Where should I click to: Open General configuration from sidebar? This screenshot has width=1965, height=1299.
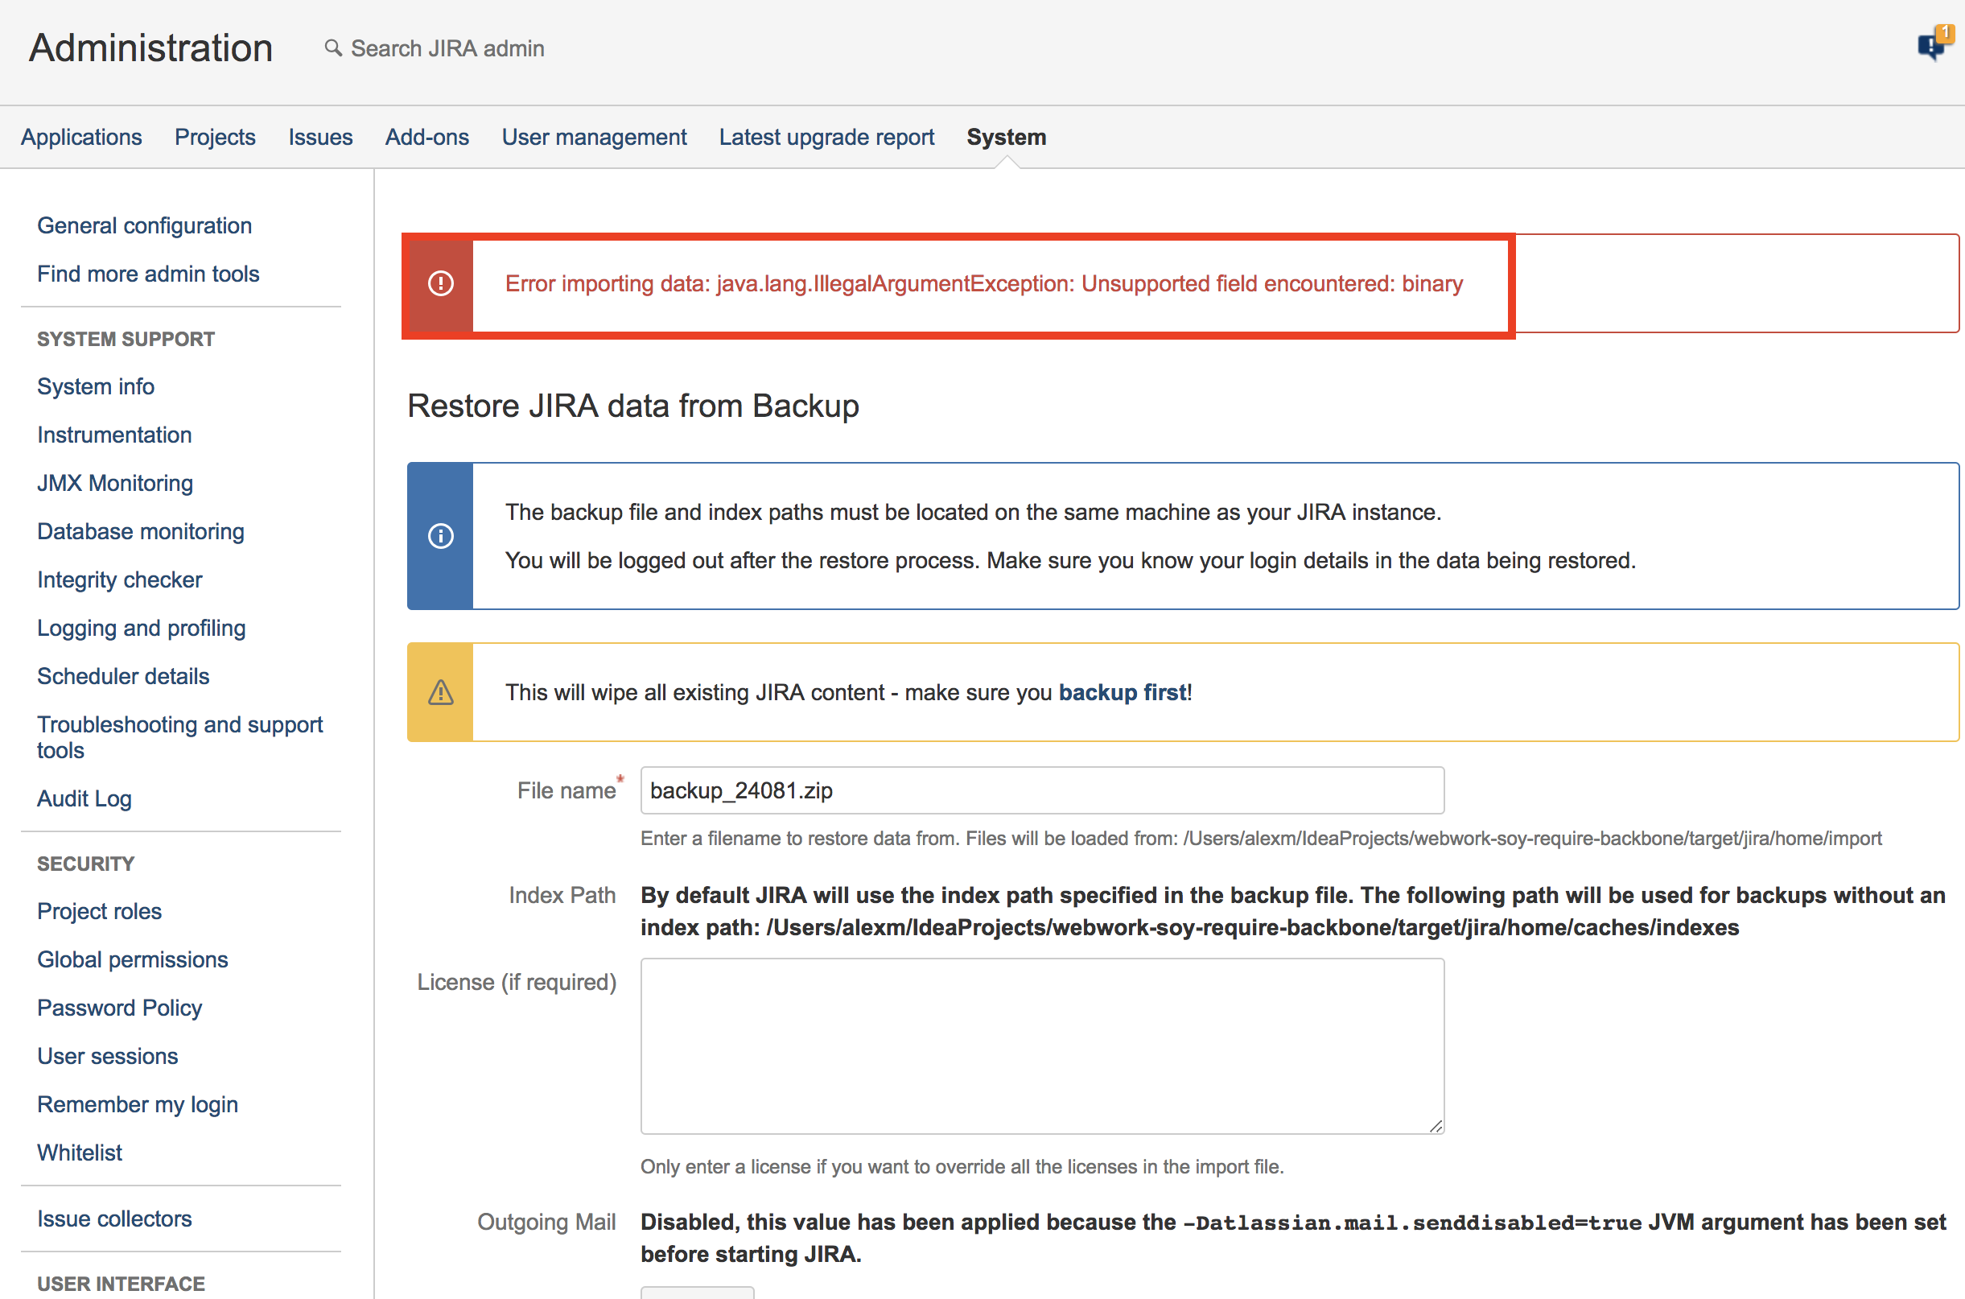144,225
